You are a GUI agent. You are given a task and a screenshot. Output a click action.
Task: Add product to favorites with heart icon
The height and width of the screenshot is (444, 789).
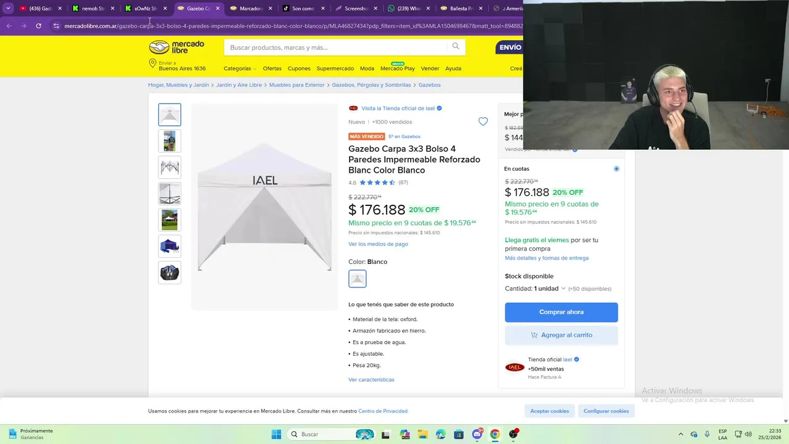[x=483, y=121]
